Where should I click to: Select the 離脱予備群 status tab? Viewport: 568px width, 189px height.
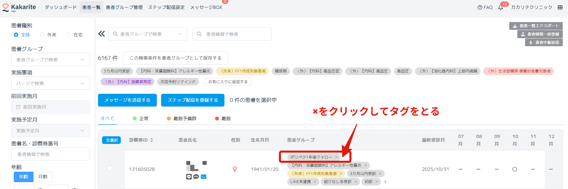coord(182,119)
